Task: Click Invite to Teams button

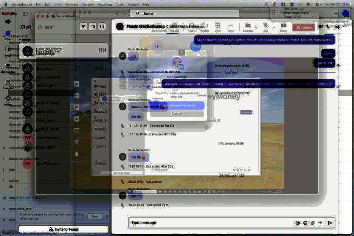Action: (64, 229)
